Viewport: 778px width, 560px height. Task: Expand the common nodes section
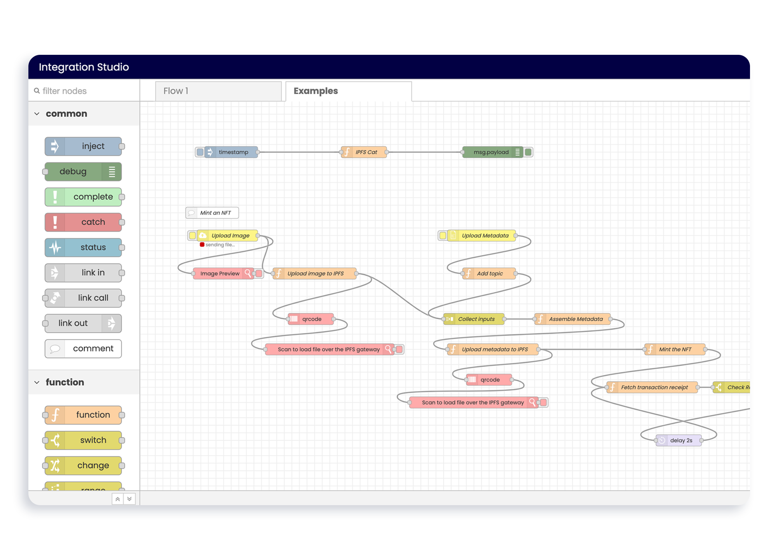[37, 114]
